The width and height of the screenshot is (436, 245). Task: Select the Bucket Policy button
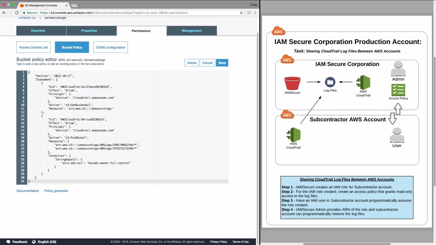click(72, 47)
